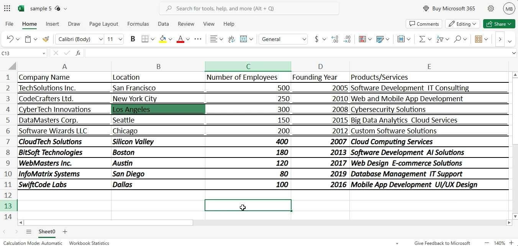
Task: Click the Share button
Action: pos(499,24)
